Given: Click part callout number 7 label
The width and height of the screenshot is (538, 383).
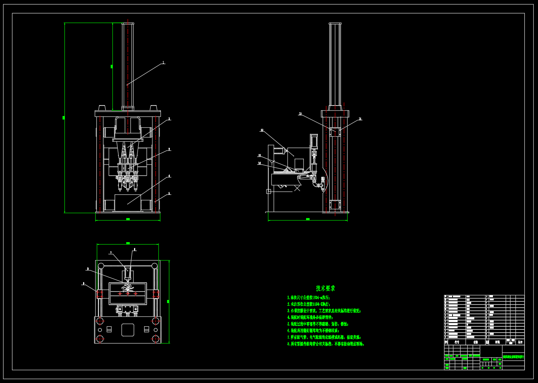Looking at the screenshot, I should pos(111,253).
